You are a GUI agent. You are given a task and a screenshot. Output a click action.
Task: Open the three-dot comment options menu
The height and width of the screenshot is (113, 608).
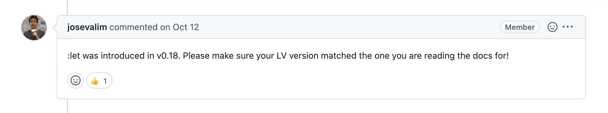568,27
